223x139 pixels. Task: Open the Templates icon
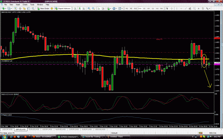click(120, 9)
